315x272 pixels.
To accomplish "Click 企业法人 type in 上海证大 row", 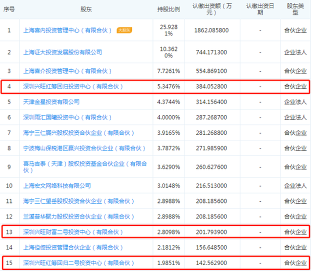I will [x=295, y=52].
